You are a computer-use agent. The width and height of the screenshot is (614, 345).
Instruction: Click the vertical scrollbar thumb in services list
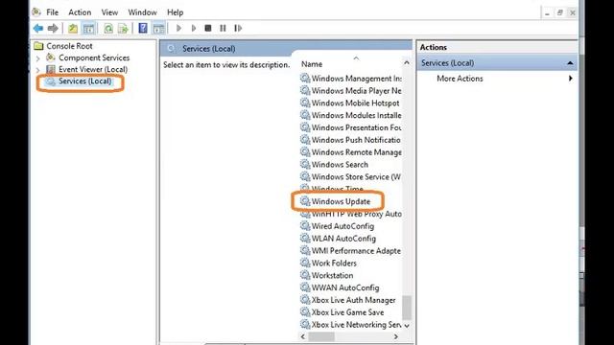pos(407,308)
